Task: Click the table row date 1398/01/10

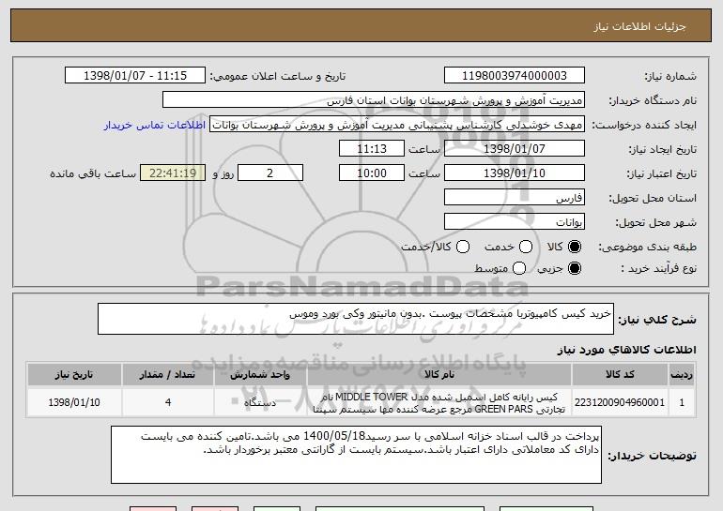Action: pyautogui.click(x=74, y=402)
